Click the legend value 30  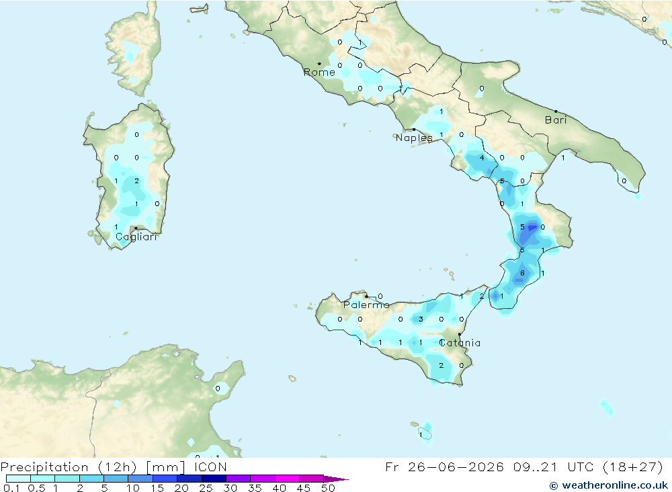point(230,488)
